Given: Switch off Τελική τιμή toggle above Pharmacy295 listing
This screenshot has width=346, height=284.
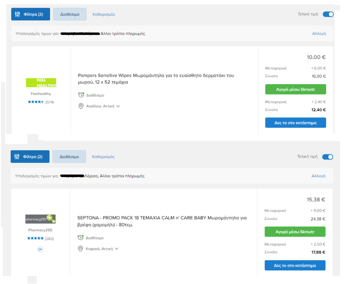Looking at the screenshot, I should (x=328, y=157).
